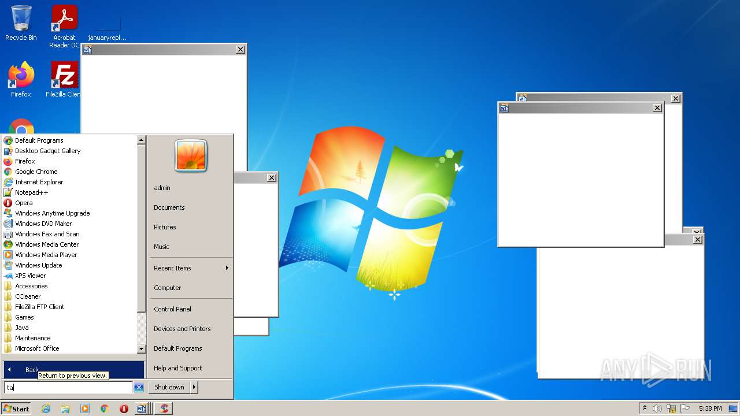Viewport: 740px width, 416px height.
Task: Open Windows Explorer from taskbar
Action: tap(65, 408)
